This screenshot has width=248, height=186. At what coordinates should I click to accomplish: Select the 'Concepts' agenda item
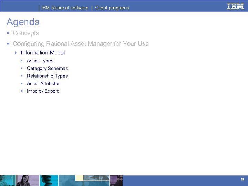26,33
